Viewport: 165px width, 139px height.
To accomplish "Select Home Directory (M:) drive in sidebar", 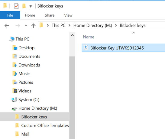I will [34, 108].
